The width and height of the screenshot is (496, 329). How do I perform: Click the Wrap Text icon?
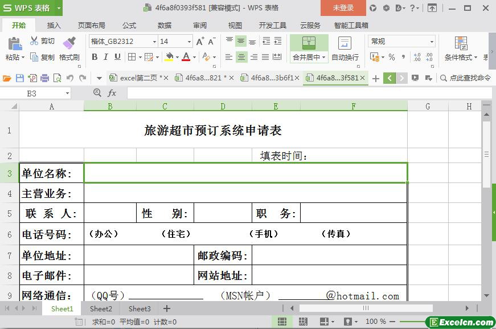click(x=345, y=43)
